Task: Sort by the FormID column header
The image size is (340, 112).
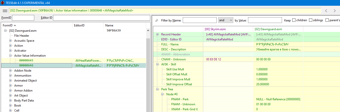Action: 37,25
